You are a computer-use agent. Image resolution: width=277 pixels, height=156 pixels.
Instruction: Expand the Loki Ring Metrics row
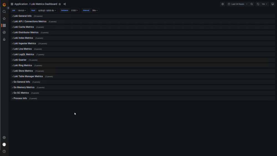click(143, 65)
